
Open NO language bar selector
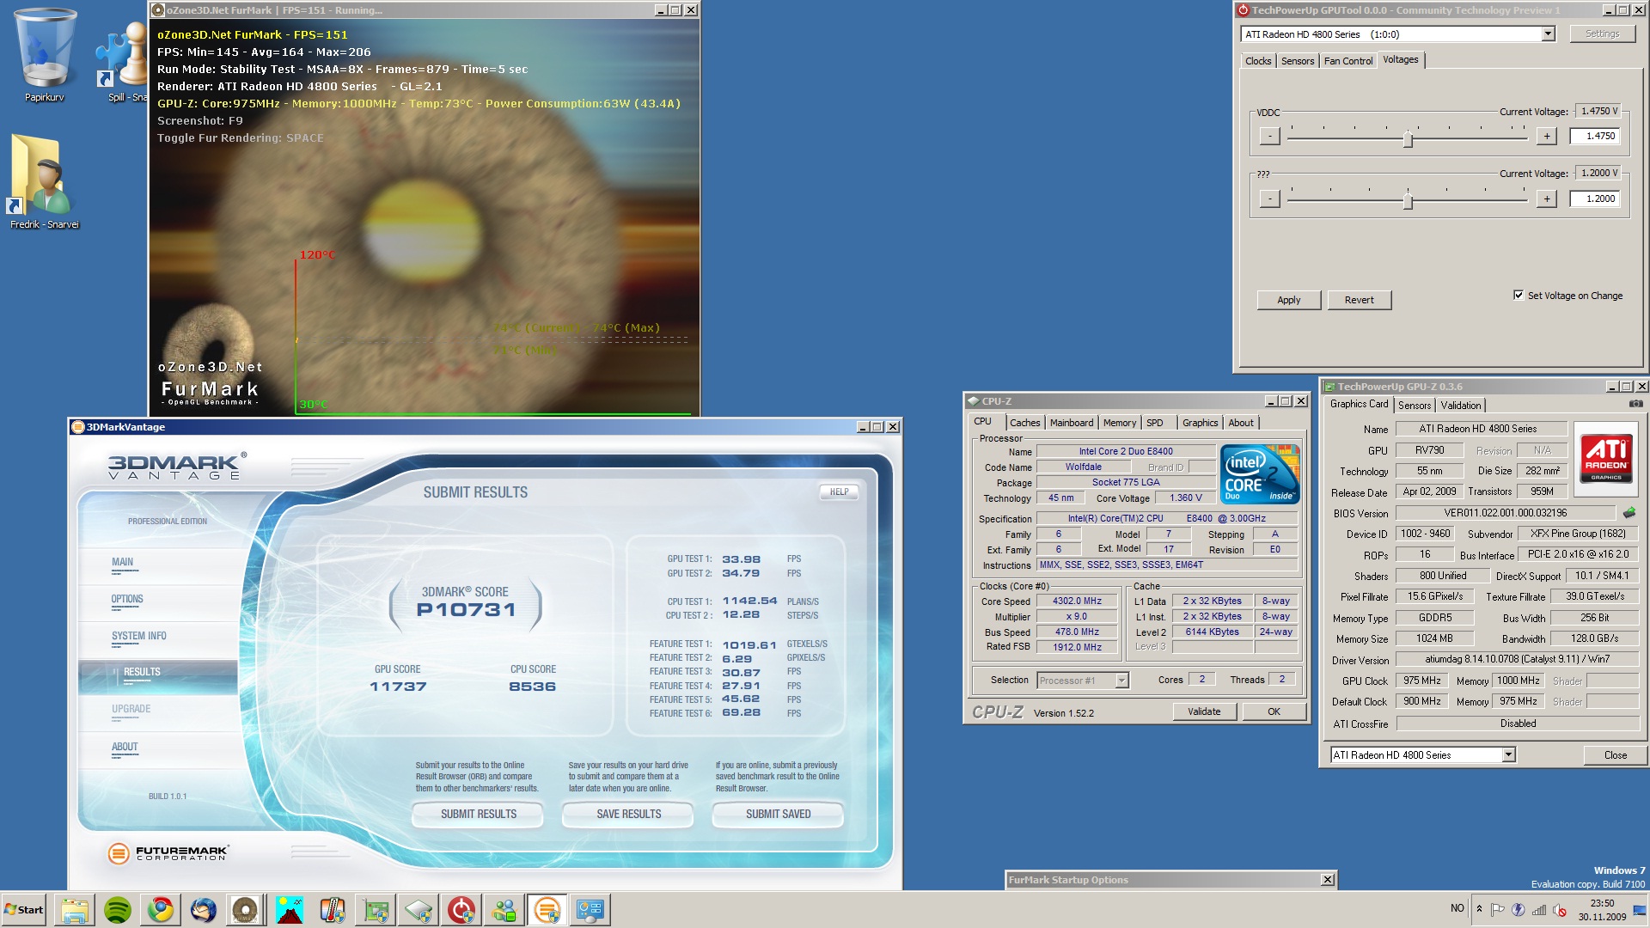(1457, 908)
